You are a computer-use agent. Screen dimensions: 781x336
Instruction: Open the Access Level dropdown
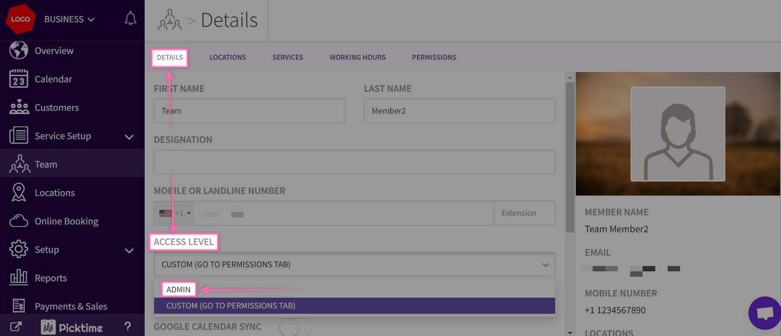tap(354, 264)
